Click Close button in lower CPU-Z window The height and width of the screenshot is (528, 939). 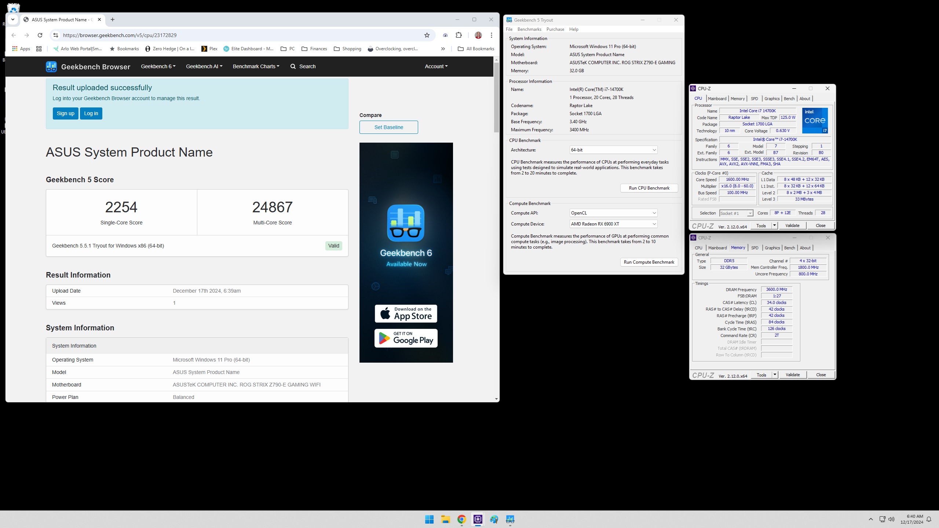821,375
